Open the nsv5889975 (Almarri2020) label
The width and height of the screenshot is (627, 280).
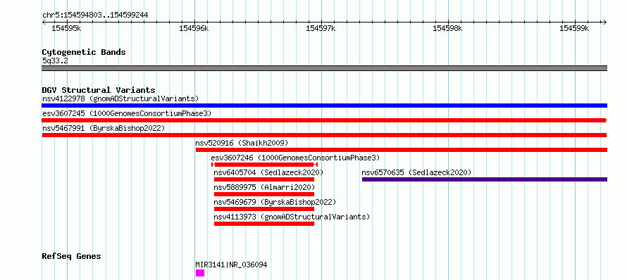(x=264, y=187)
